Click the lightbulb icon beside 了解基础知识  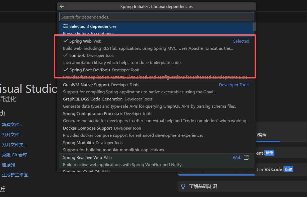coord(183,186)
